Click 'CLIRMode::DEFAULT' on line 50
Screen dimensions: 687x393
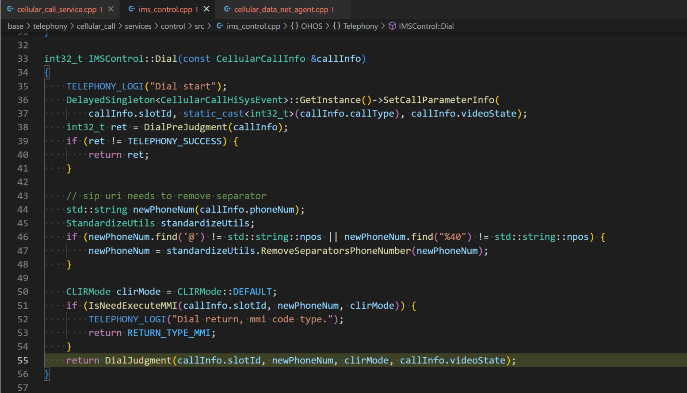[x=225, y=291]
